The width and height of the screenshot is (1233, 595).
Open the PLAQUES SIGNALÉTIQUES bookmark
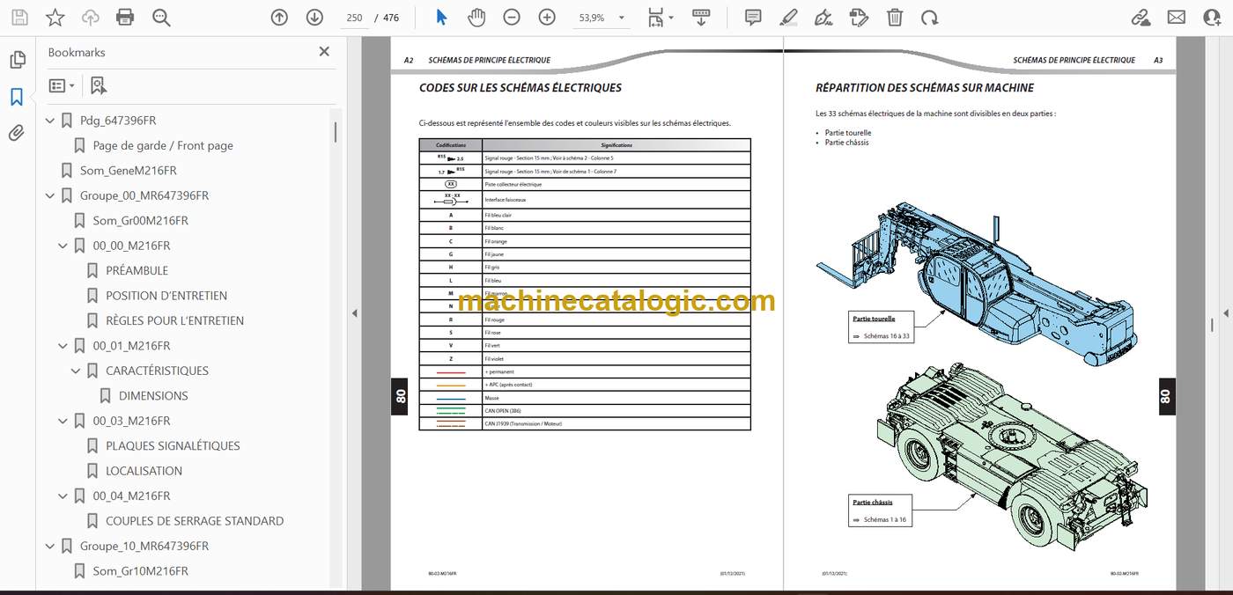pyautogui.click(x=173, y=445)
